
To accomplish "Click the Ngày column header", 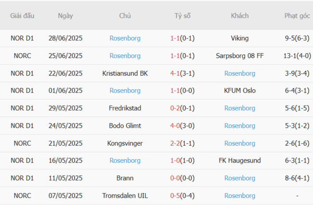I will pyautogui.click(x=65, y=16).
